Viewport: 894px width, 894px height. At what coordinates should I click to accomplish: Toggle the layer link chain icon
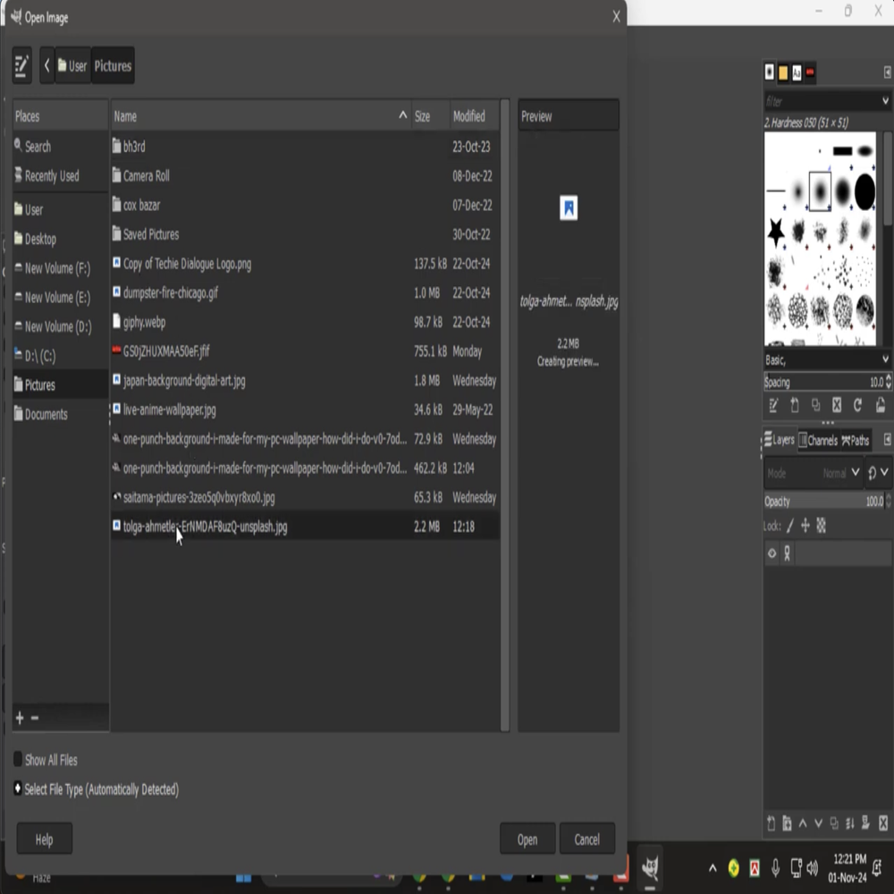point(787,553)
